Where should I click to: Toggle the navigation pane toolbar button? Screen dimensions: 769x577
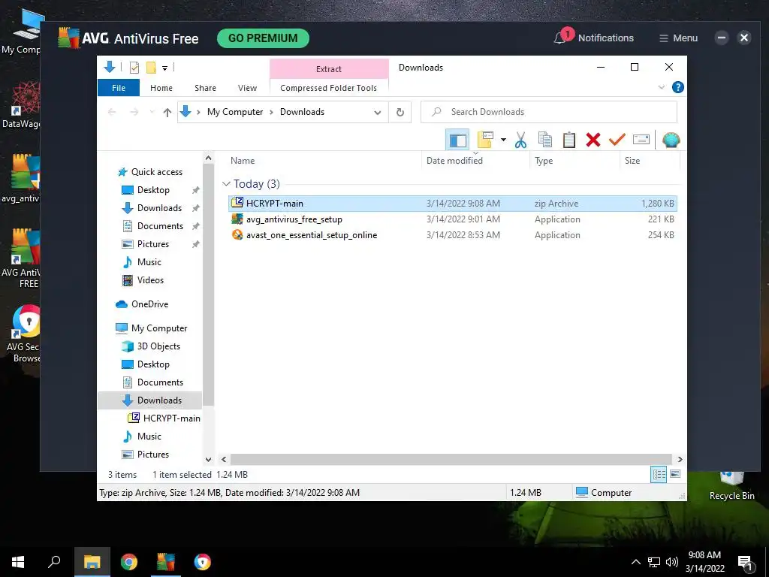click(457, 140)
